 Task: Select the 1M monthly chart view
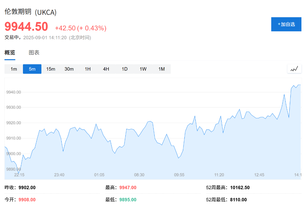point(161,69)
